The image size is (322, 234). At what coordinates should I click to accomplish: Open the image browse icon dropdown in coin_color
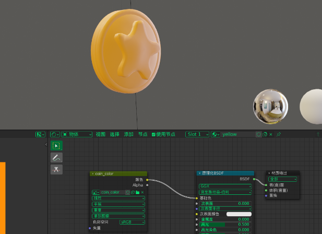point(96,192)
